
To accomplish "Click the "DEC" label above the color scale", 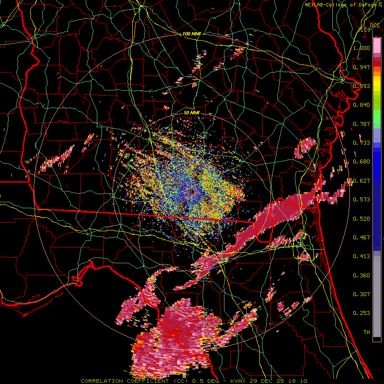I will [x=375, y=26].
